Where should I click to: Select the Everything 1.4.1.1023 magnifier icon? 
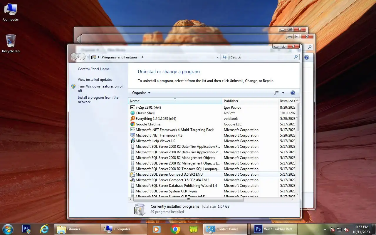pyautogui.click(x=133, y=119)
